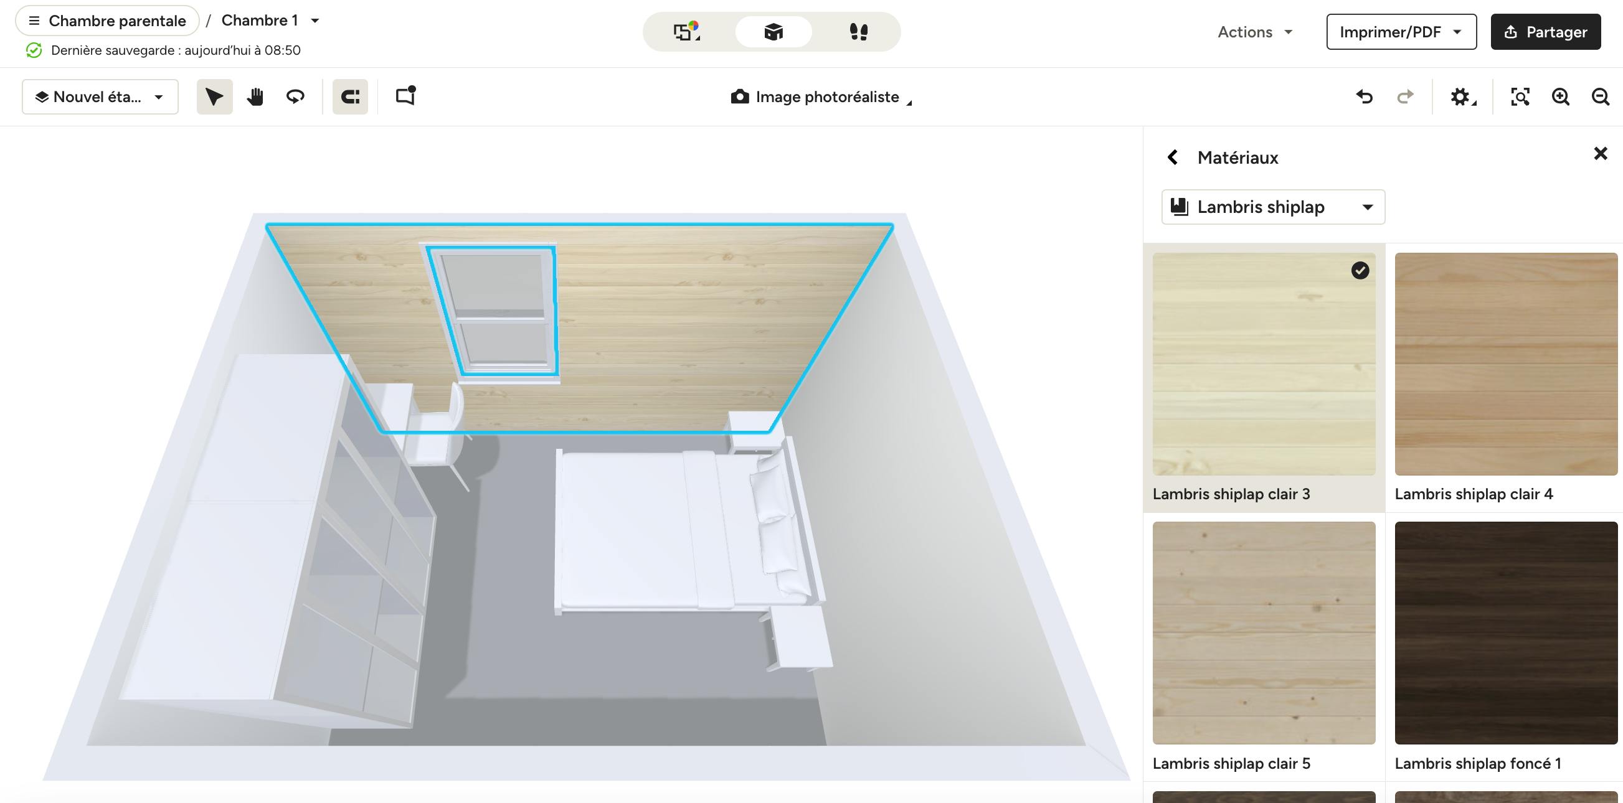The width and height of the screenshot is (1623, 803).
Task: Open the Actions menu
Action: [x=1255, y=32]
